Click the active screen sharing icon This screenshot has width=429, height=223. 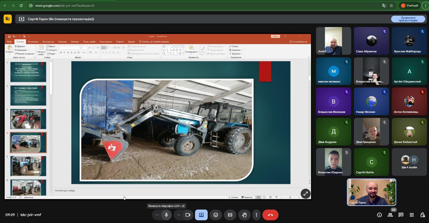coord(201,215)
